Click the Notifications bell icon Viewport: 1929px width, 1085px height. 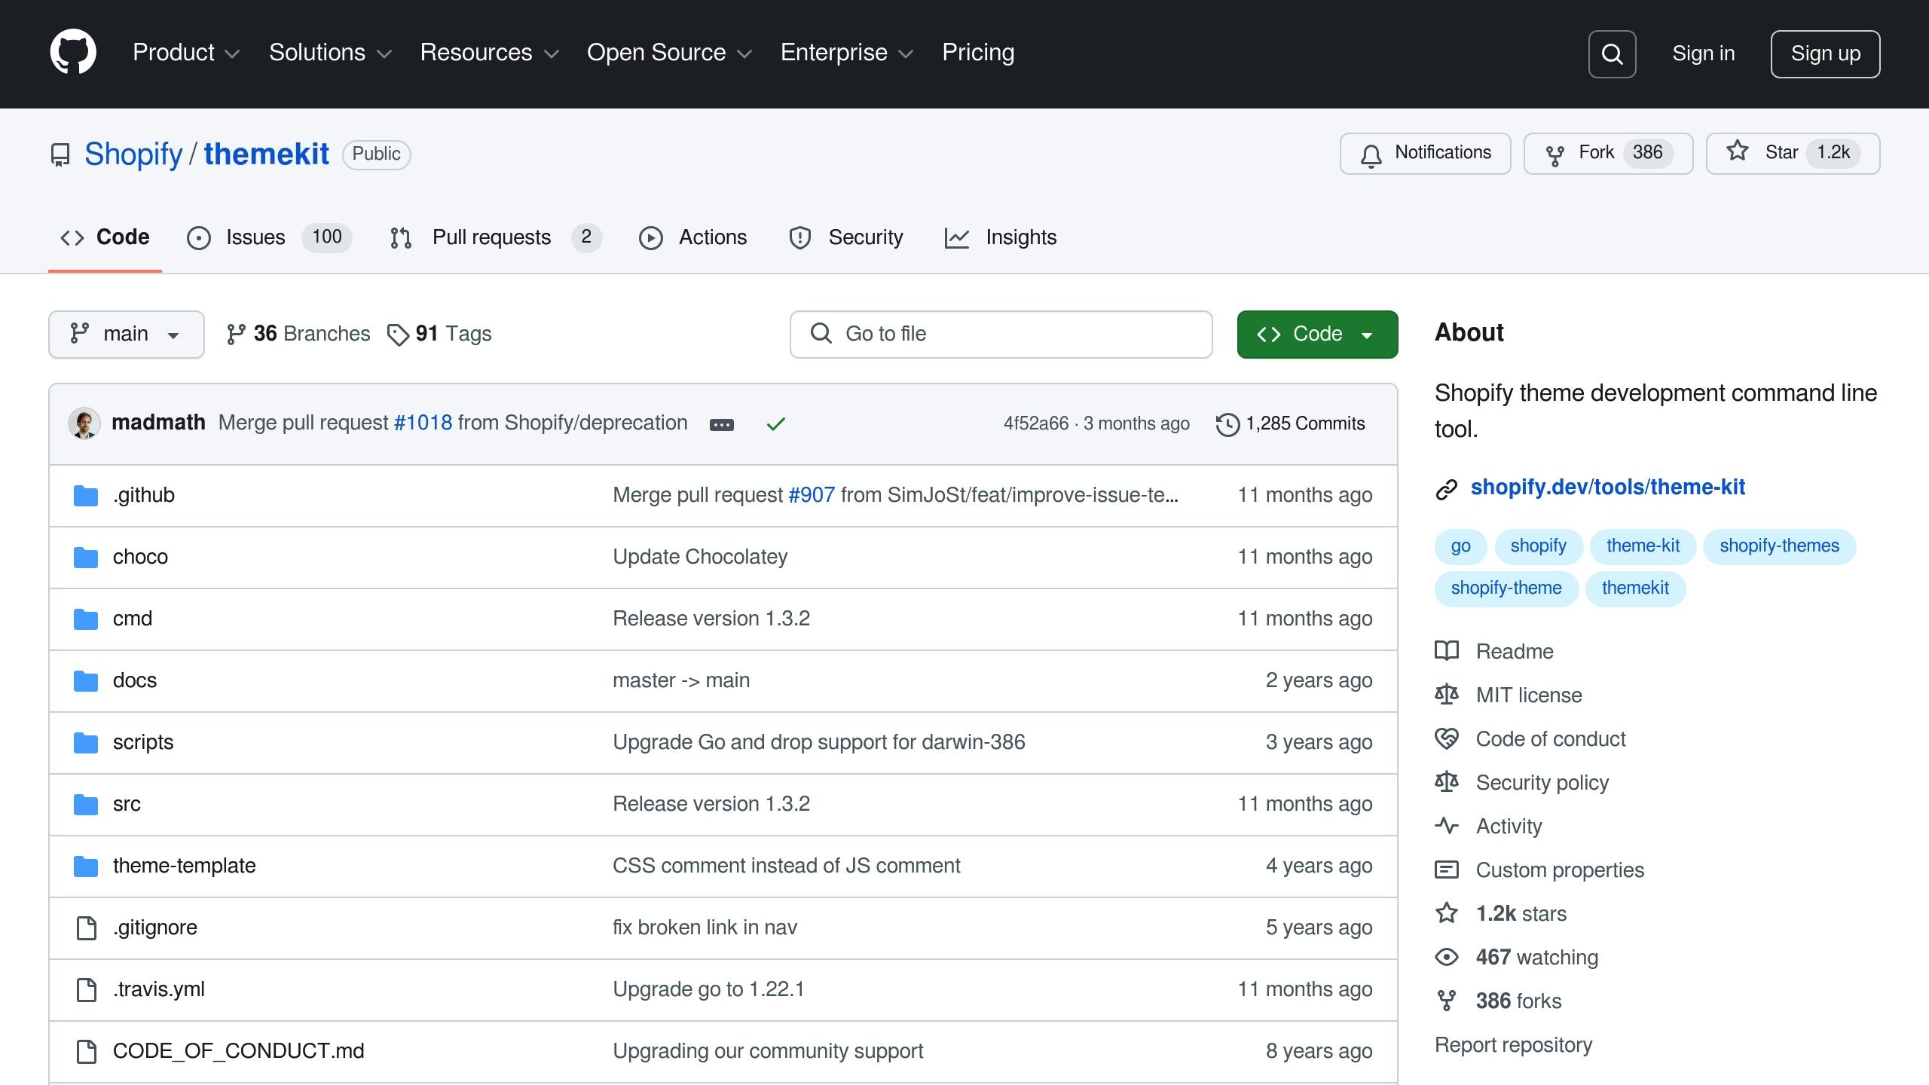coord(1371,154)
